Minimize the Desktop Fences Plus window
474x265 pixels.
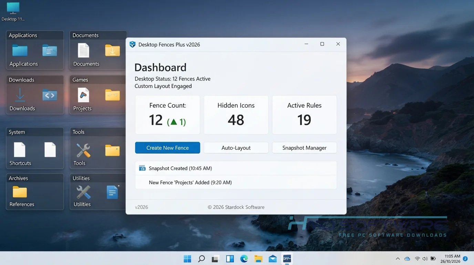click(307, 44)
